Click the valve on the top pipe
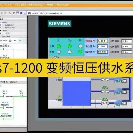This screenshot has width=133, height=133. (x=105, y=79)
